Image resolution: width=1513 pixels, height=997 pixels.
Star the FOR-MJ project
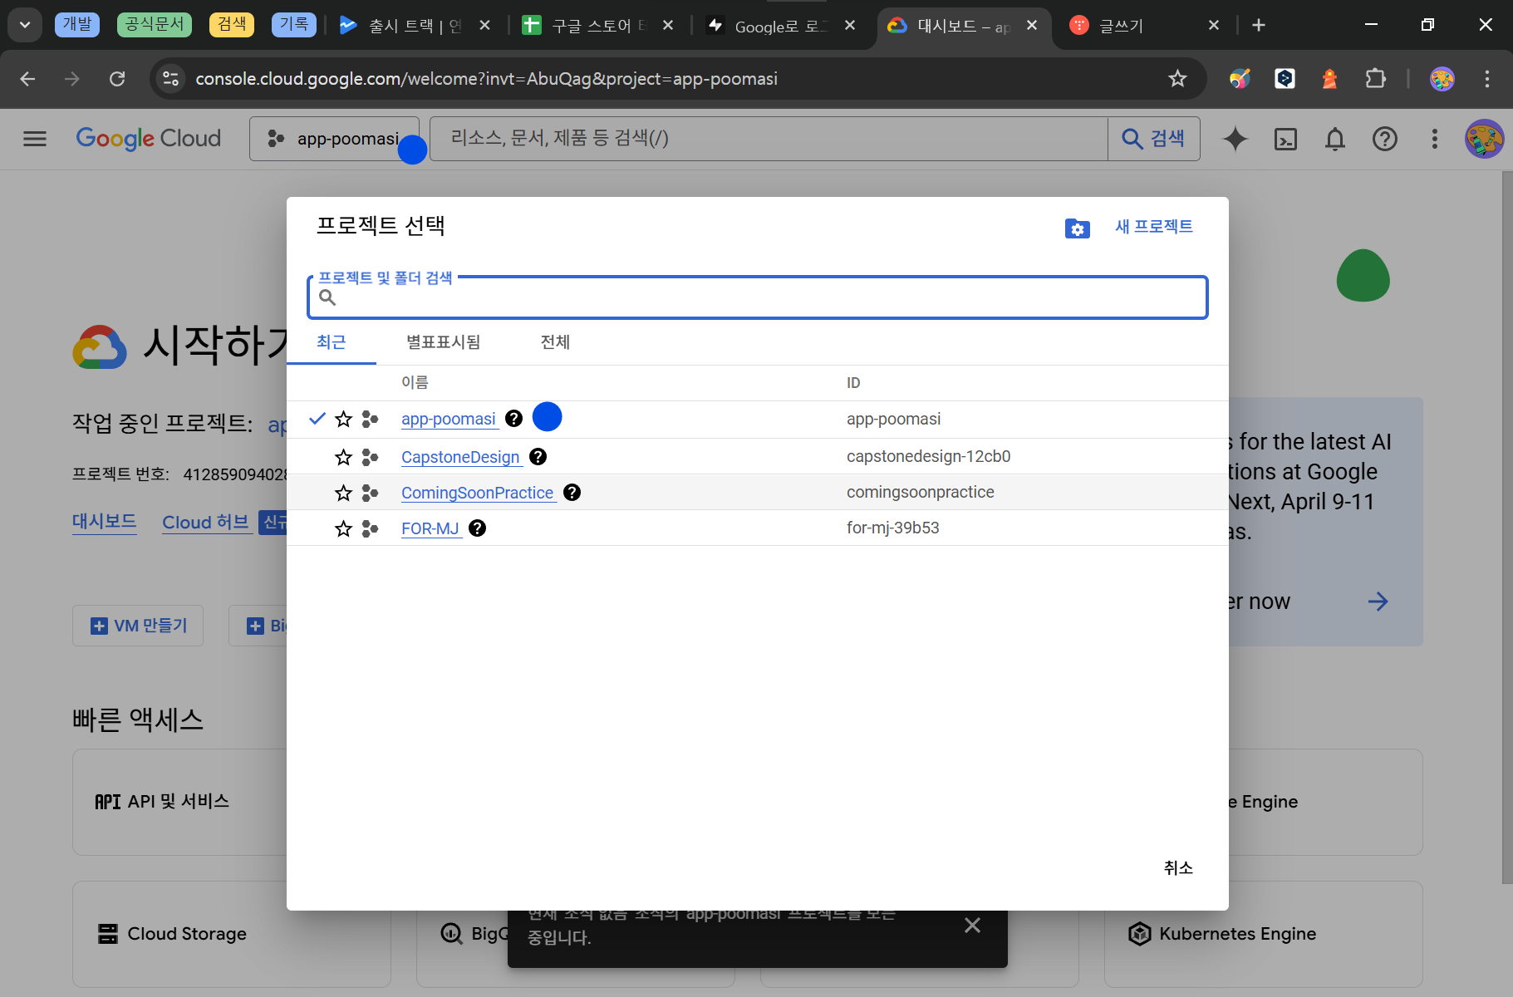343,528
